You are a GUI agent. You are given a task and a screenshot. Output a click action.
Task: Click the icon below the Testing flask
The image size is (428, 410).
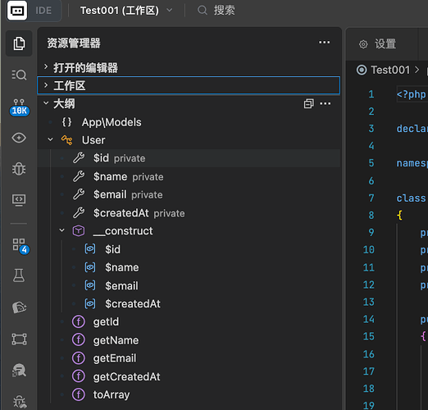(19, 307)
